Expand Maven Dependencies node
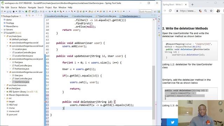Image resolution: width=224 pixels, height=126 pixels. point(5,95)
